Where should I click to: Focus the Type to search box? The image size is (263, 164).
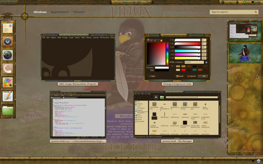(x=234, y=12)
